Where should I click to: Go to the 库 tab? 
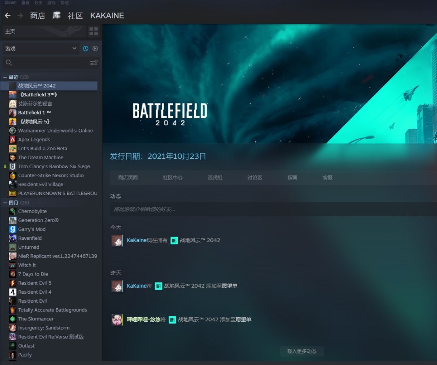pyautogui.click(x=57, y=15)
